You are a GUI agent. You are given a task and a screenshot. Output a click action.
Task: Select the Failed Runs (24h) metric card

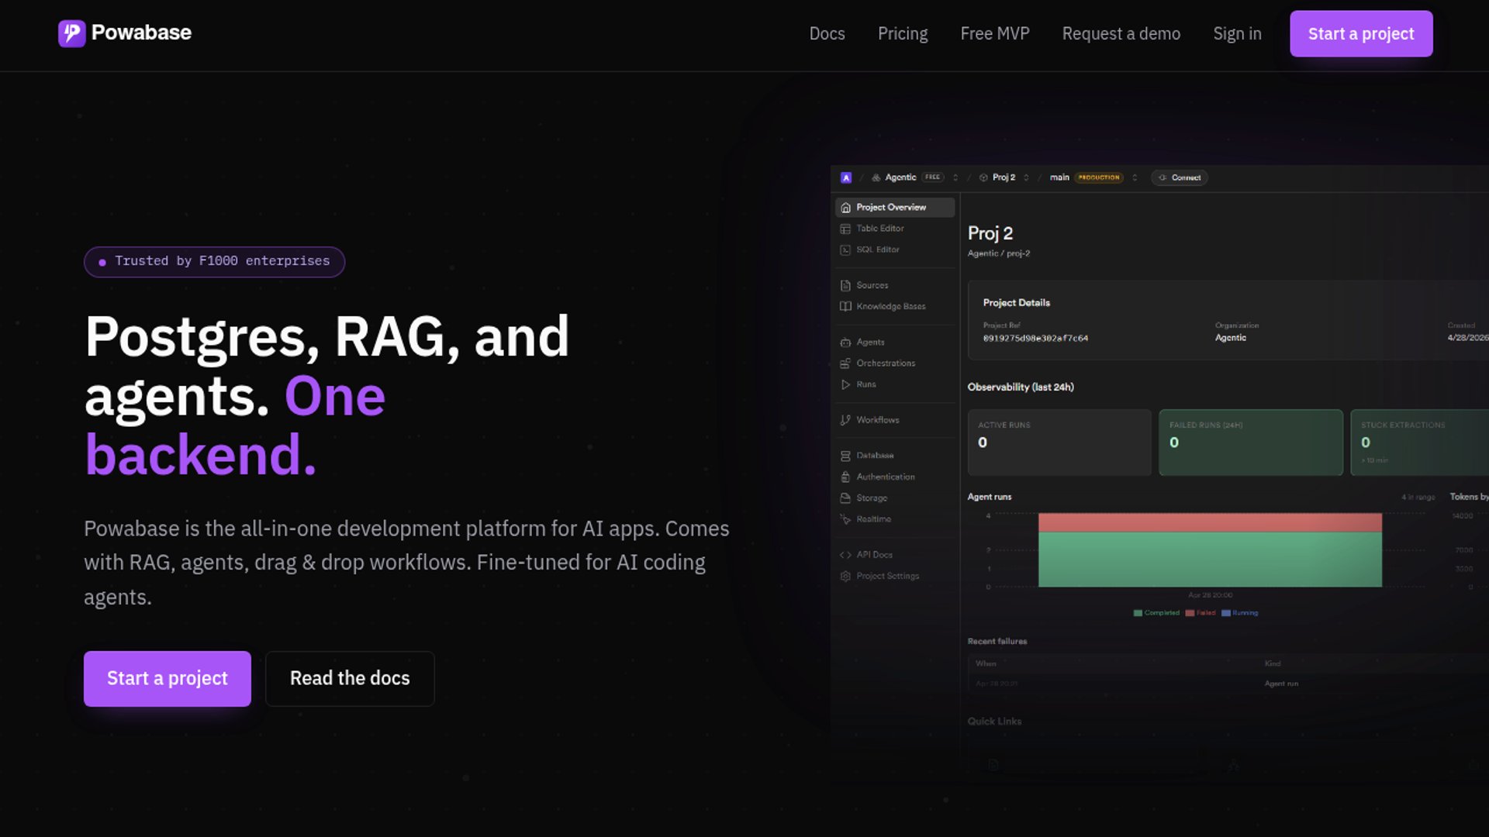pyautogui.click(x=1251, y=442)
